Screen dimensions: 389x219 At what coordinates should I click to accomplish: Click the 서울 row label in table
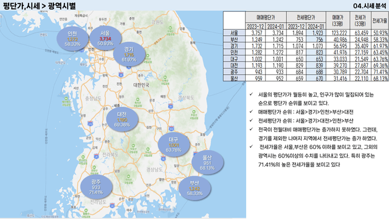point(234,33)
